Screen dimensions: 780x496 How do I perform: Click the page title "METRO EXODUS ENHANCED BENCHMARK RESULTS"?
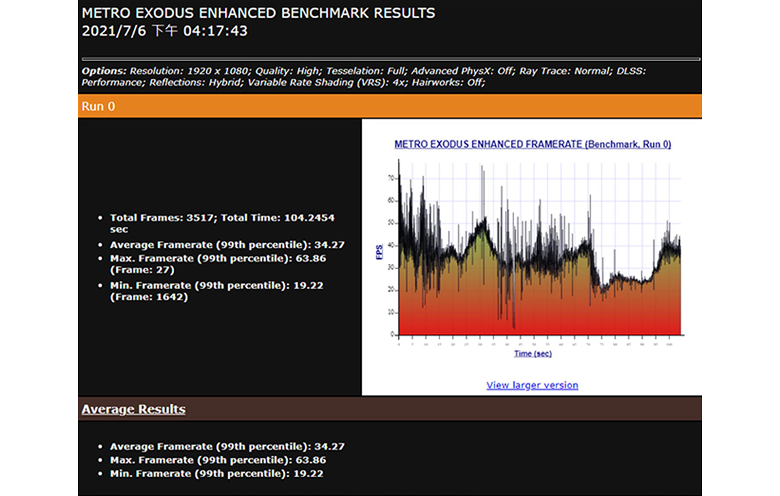259,13
